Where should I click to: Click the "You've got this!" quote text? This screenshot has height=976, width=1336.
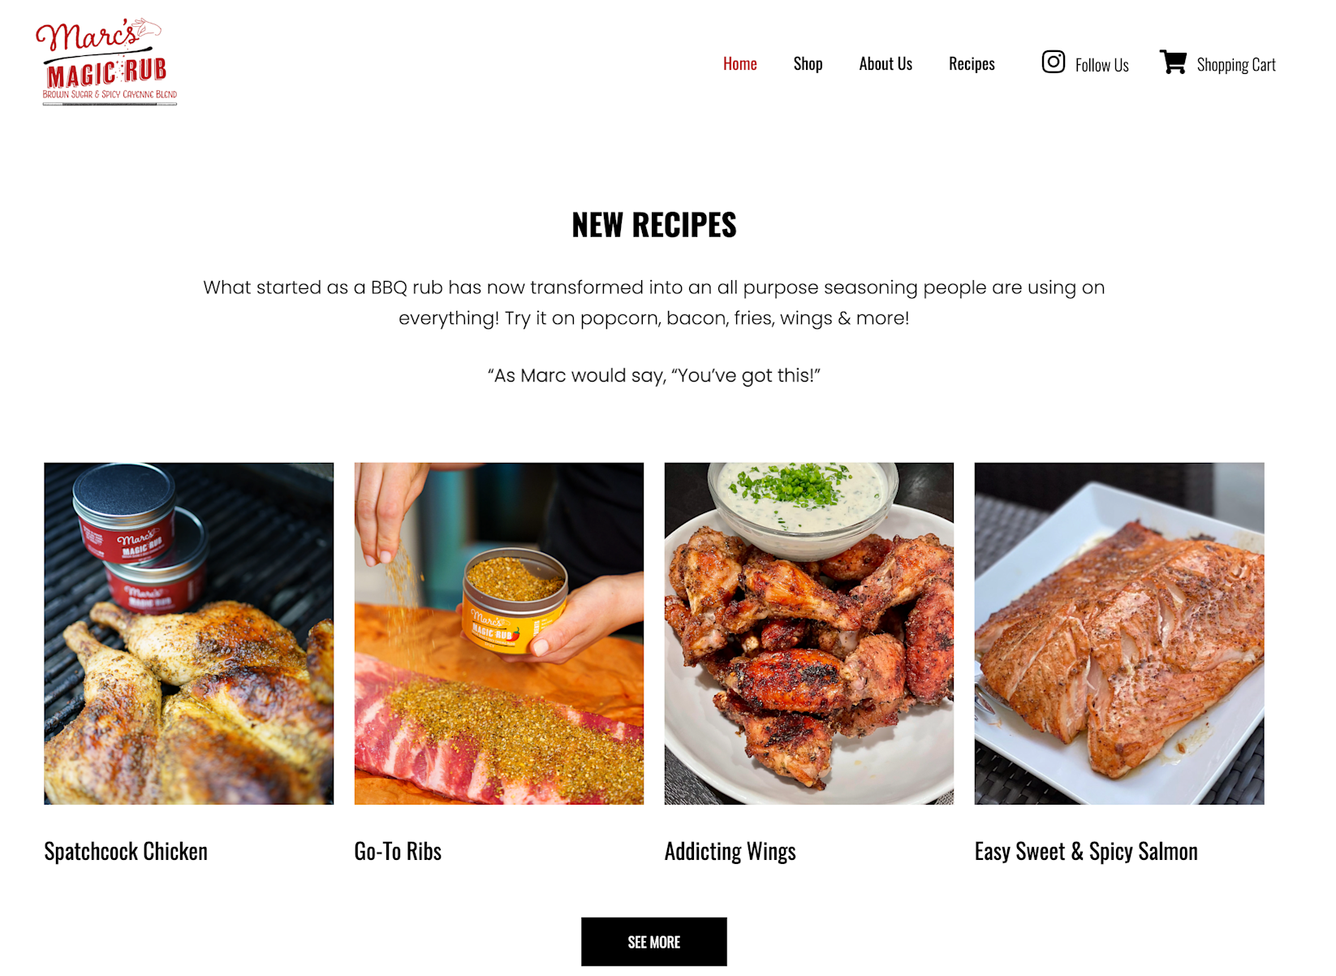coord(653,375)
